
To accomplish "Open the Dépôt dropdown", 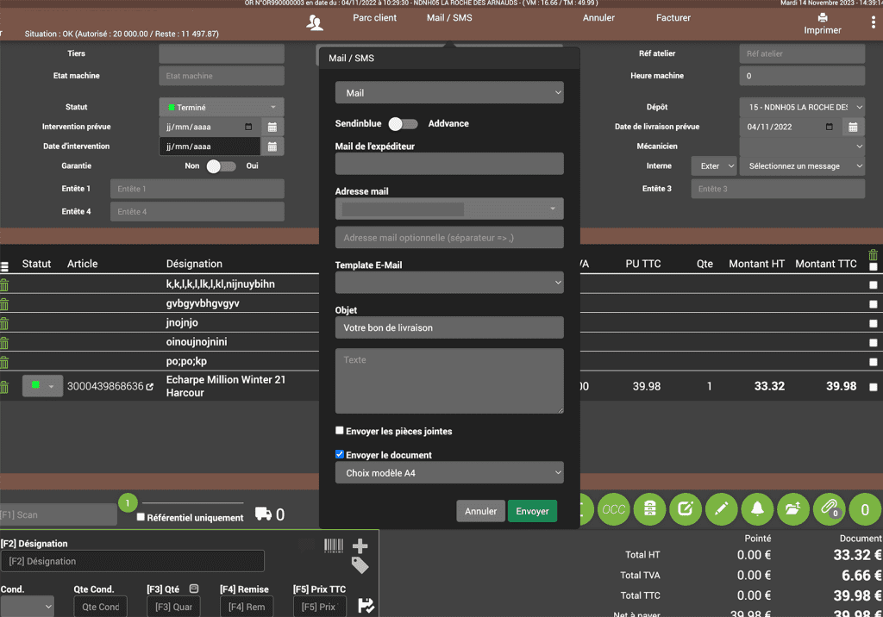I will (802, 108).
